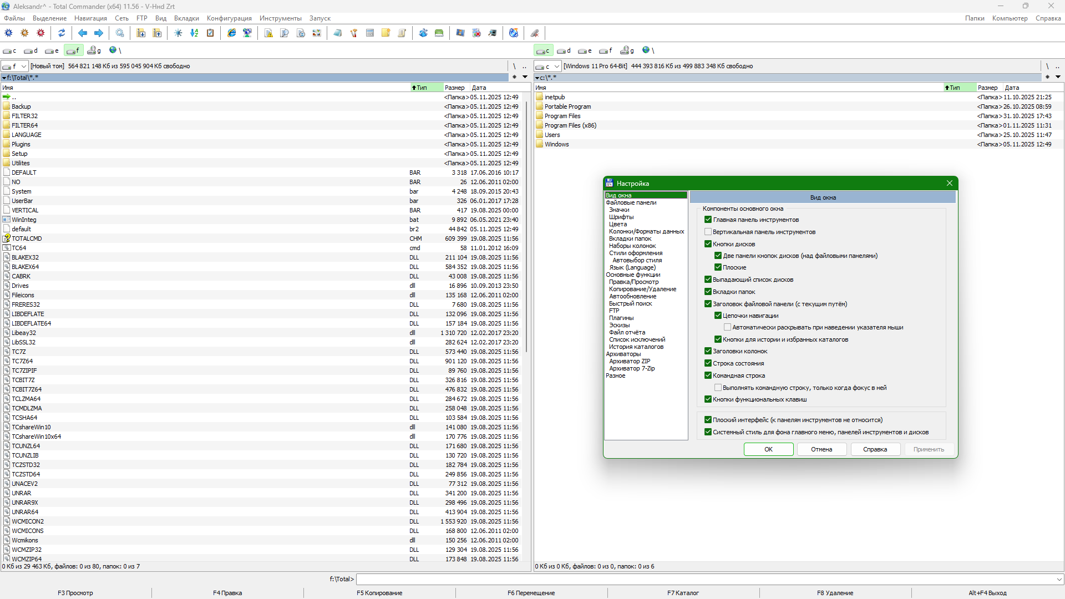
Task: Toggle the Строка состояния checkbox
Action: [x=708, y=363]
